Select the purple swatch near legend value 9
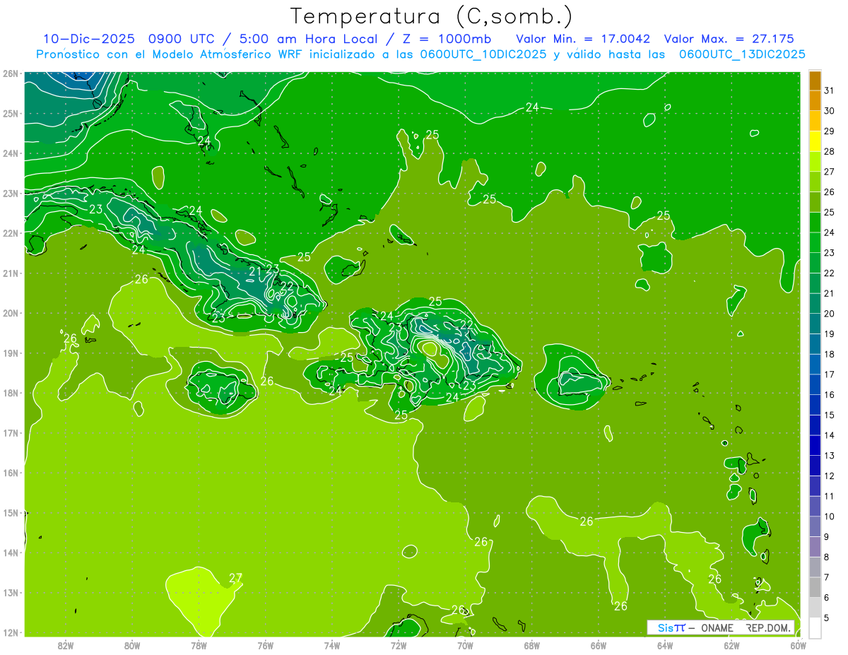This screenshot has width=848, height=655. [x=815, y=546]
